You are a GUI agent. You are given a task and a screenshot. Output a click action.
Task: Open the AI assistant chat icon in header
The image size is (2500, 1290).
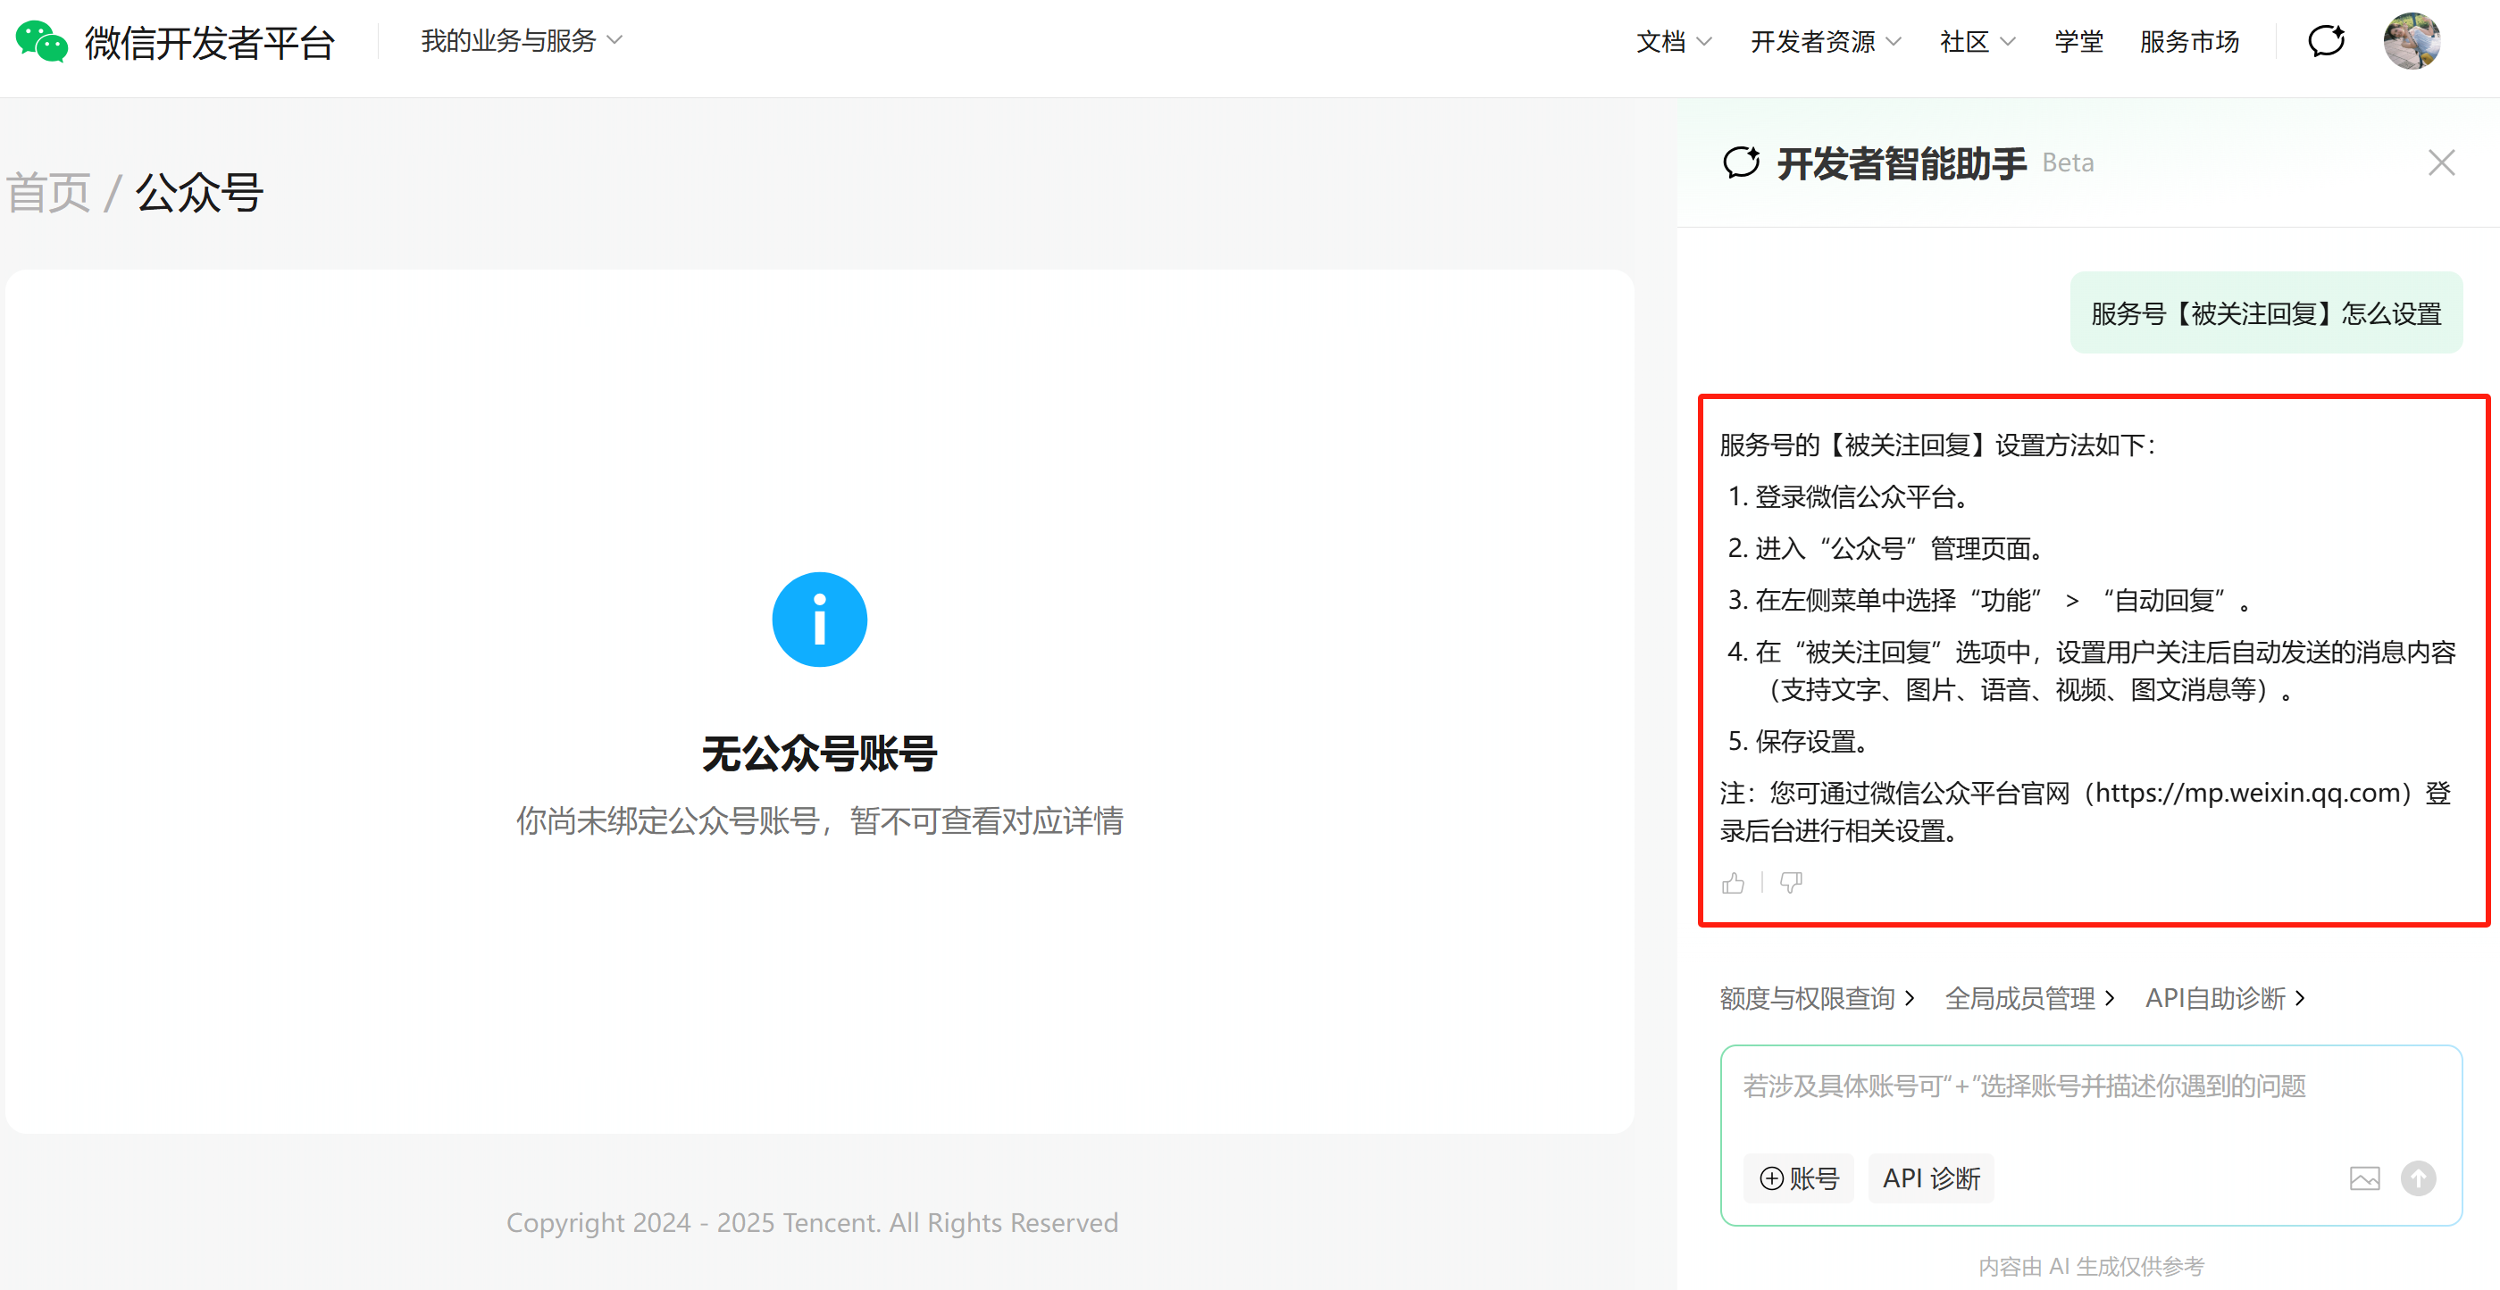click(2325, 42)
